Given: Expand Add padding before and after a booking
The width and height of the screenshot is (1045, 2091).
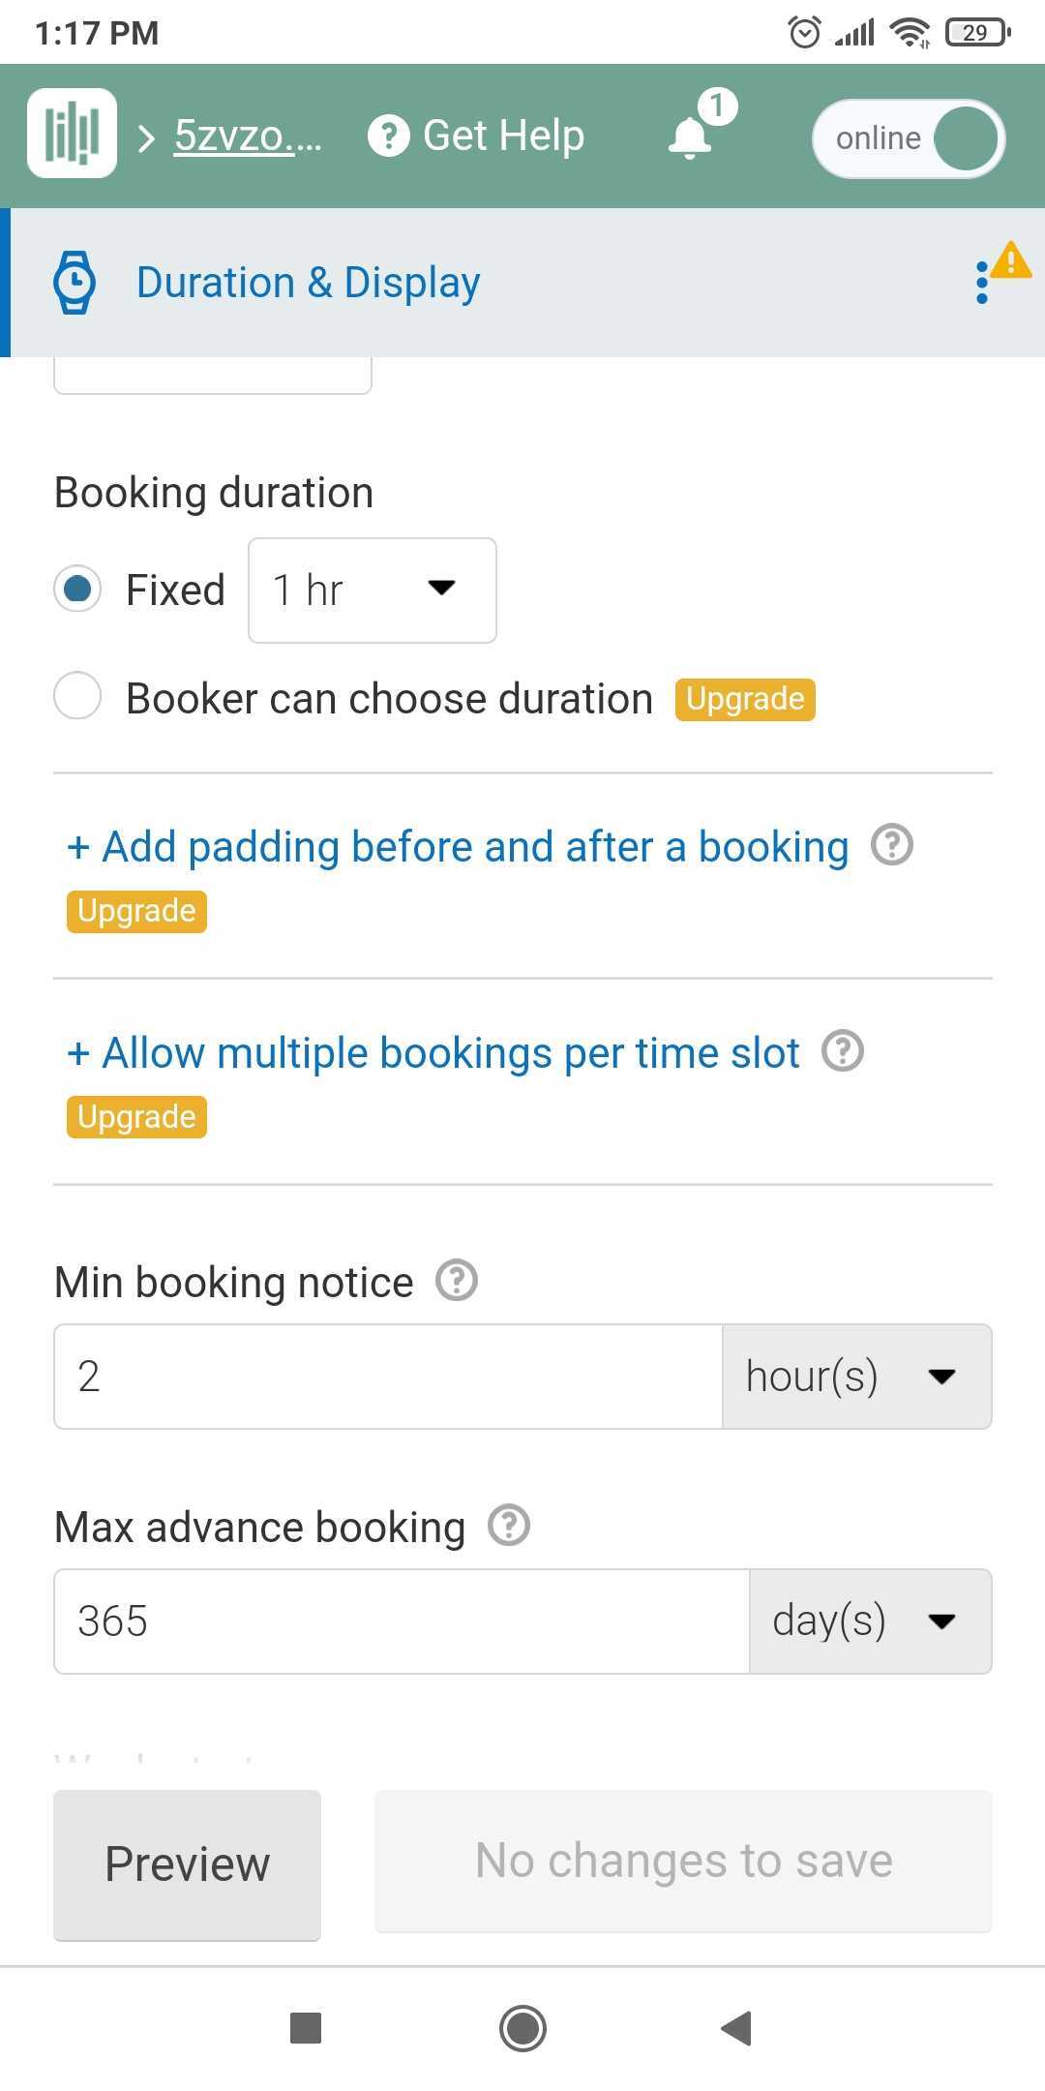Looking at the screenshot, I should tap(458, 846).
